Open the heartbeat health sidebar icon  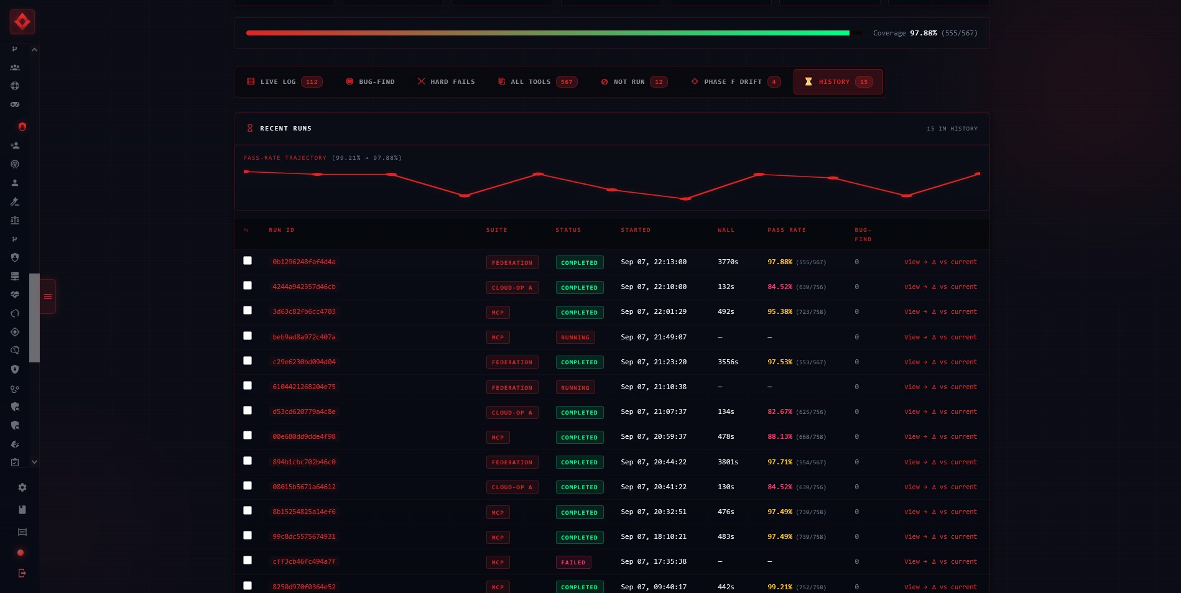tap(15, 295)
